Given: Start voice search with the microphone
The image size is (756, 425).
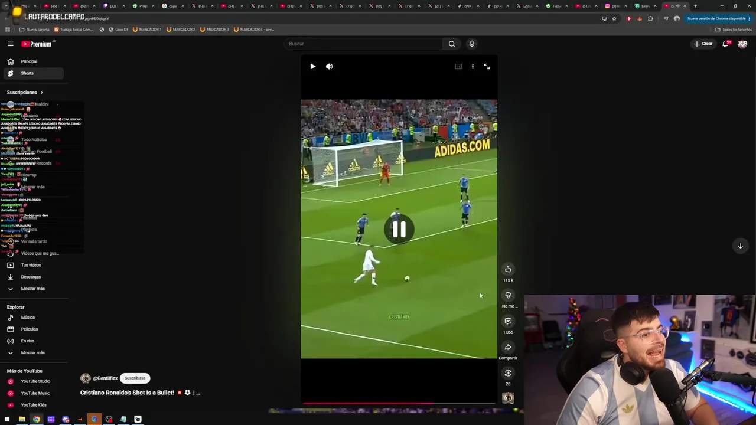Looking at the screenshot, I should 471,44.
